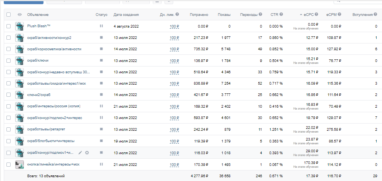Open daily limit 100 ₽ for кнопка/линейка/интересы+мск
This screenshot has width=382, height=181.
[174, 164]
